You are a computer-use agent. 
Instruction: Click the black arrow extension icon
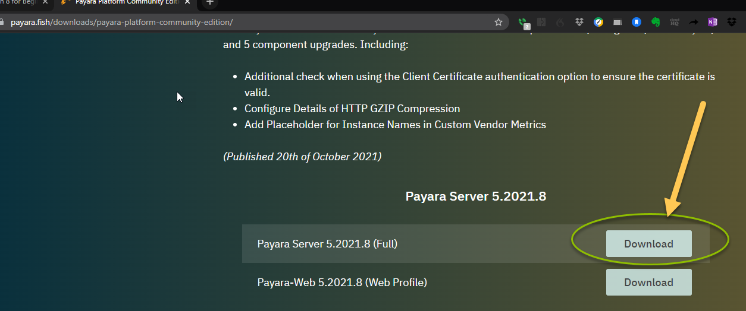tap(694, 22)
